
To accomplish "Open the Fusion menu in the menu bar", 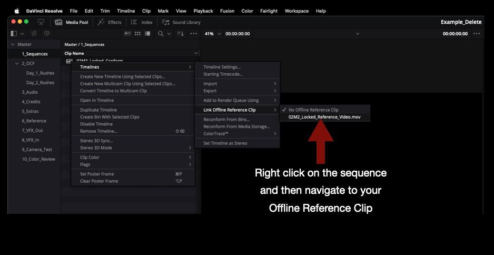I will (x=227, y=11).
